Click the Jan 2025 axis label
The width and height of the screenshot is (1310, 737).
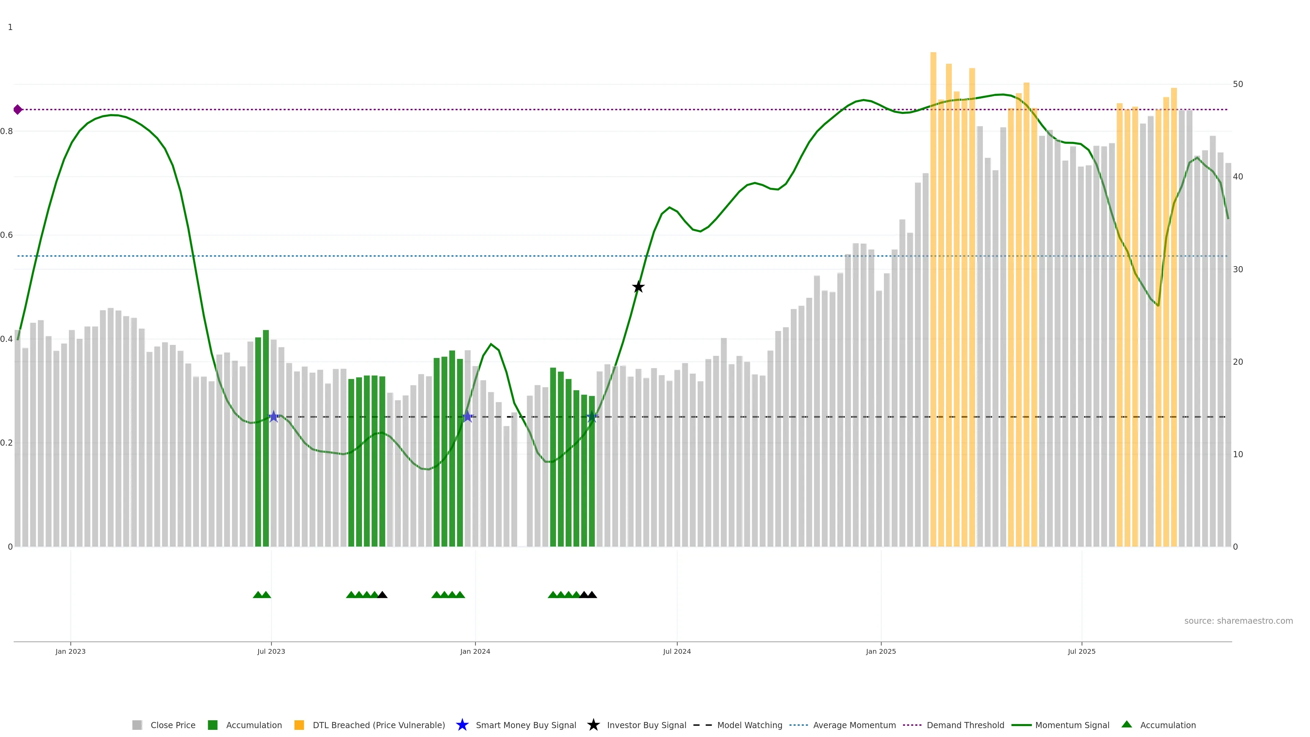pyautogui.click(x=880, y=651)
